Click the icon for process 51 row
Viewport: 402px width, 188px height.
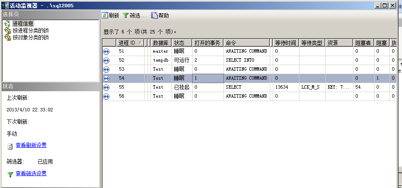[x=106, y=51]
